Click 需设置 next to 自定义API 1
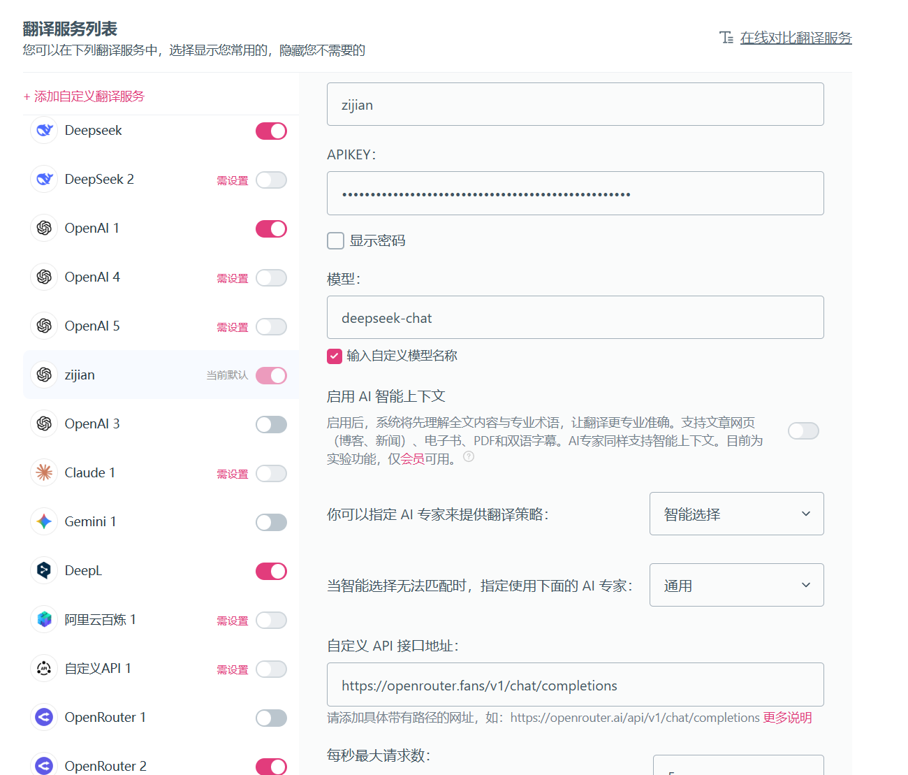Viewport: 908px width, 775px height. [233, 669]
